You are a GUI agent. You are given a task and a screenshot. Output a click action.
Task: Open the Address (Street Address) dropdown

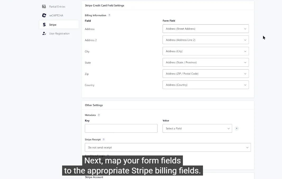[205, 29]
